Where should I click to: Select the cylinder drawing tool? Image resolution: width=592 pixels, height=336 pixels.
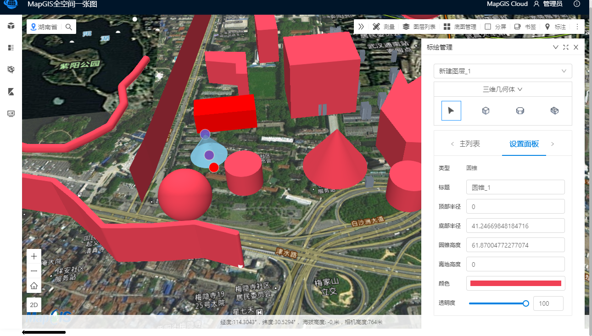[520, 110]
